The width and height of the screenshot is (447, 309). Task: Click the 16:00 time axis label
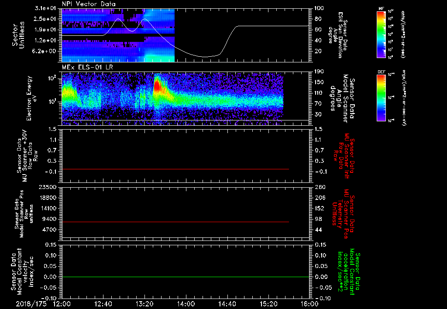(309, 304)
